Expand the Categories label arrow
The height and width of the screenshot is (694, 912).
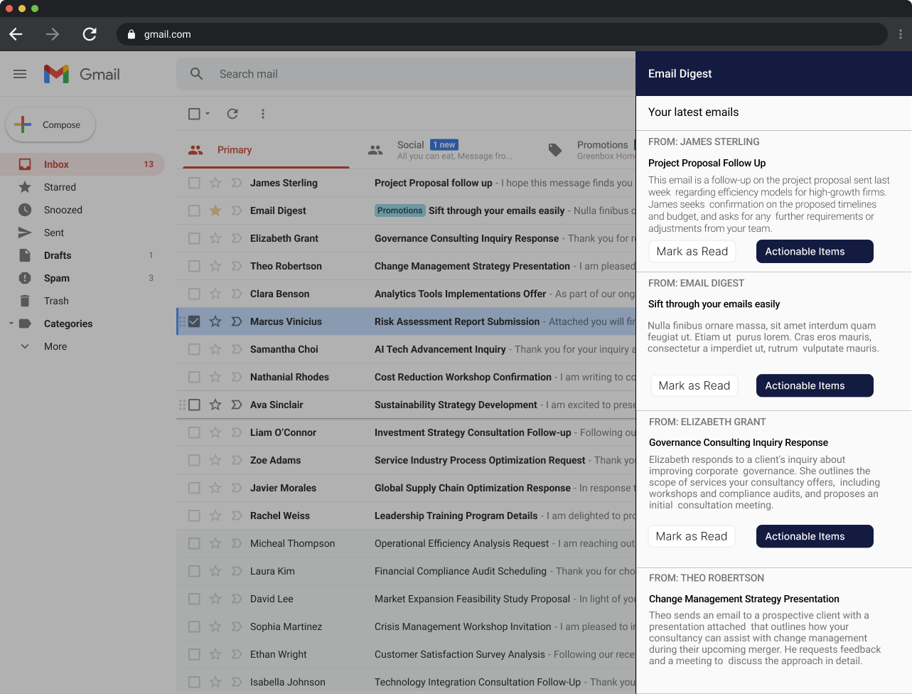(x=11, y=324)
